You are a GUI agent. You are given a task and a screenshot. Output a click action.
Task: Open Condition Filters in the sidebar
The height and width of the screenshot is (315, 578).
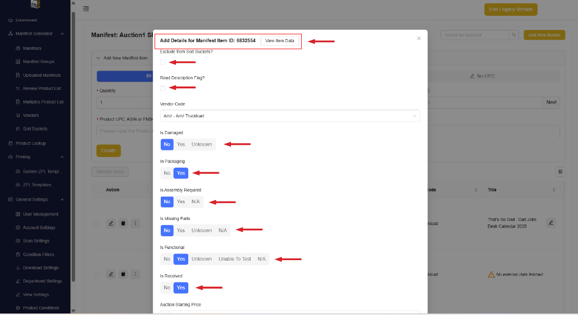tap(38, 255)
